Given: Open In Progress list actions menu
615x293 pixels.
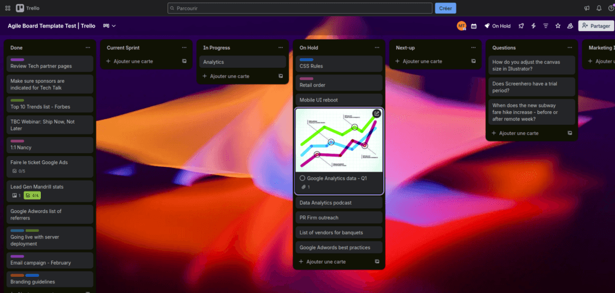Looking at the screenshot, I should [x=281, y=48].
